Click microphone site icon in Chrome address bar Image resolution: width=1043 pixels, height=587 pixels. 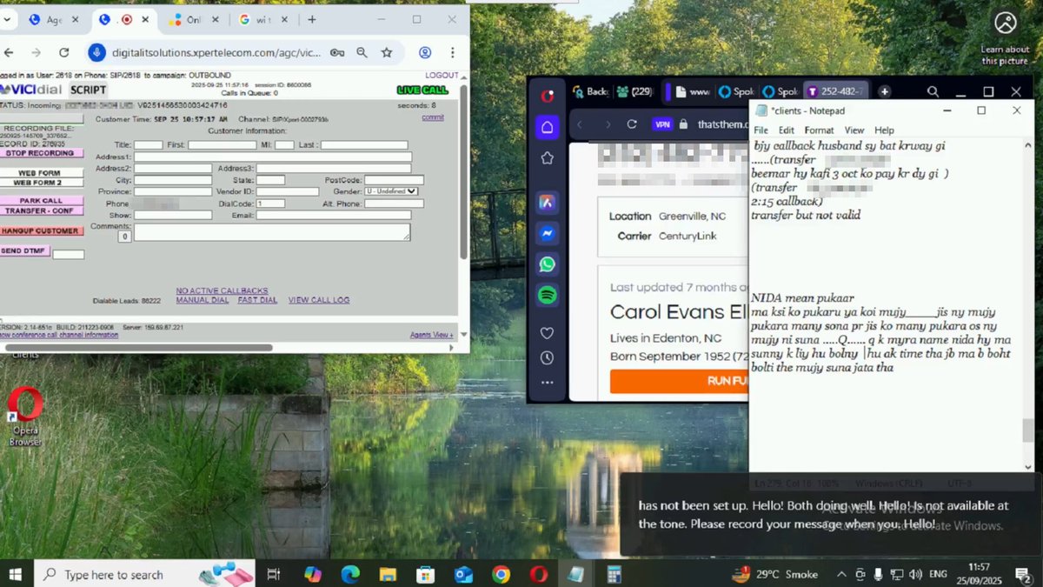pyautogui.click(x=96, y=53)
